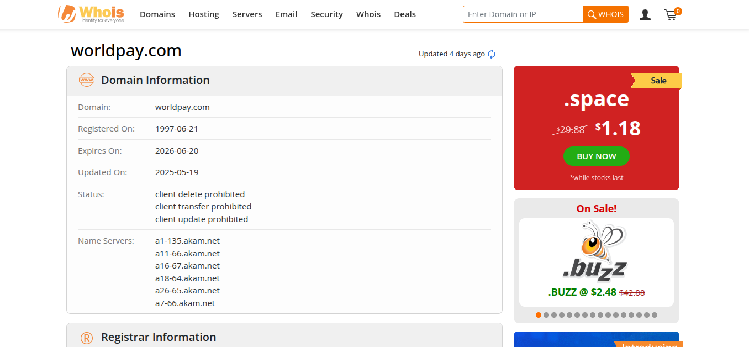
Task: Click the worldpay.com value in the Domain row
Action: click(182, 107)
